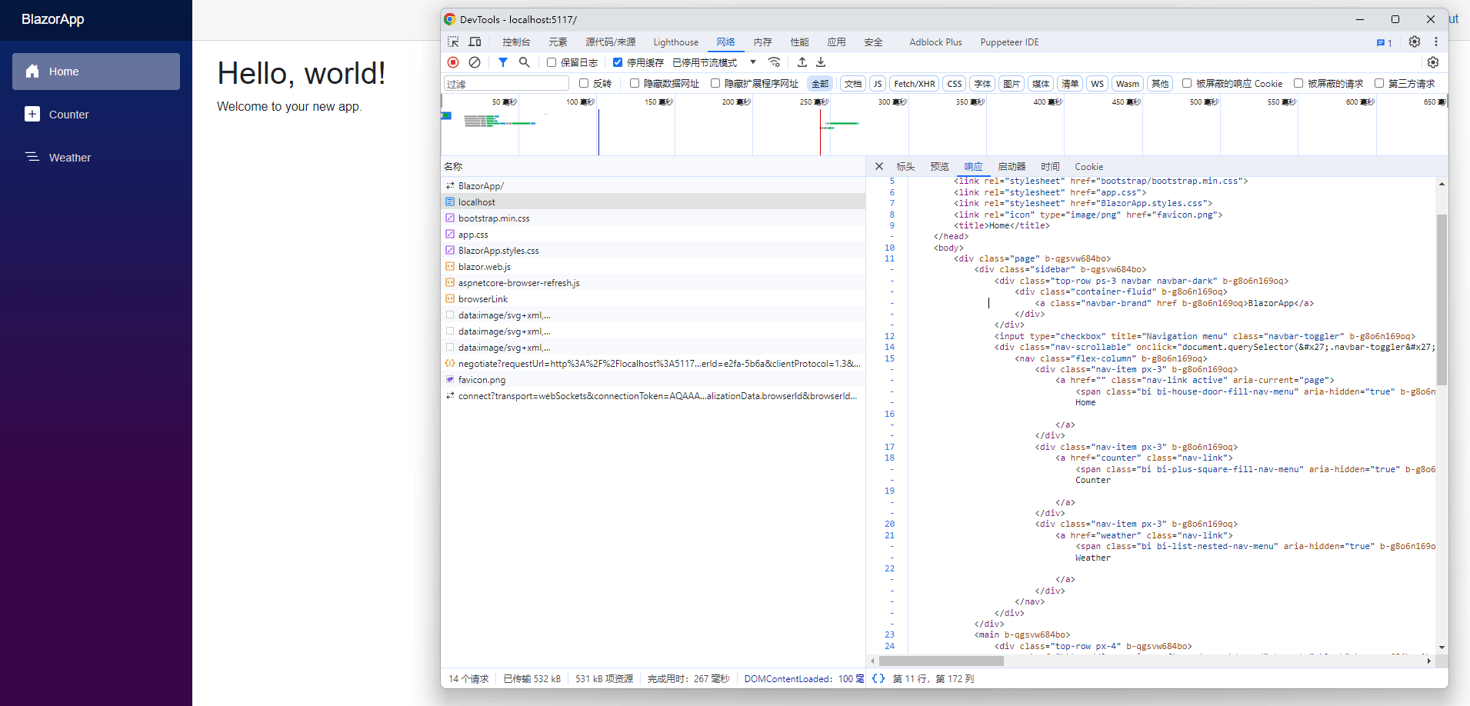Open the 预览 tab in details pane
This screenshot has height=706, width=1470.
[x=939, y=166]
